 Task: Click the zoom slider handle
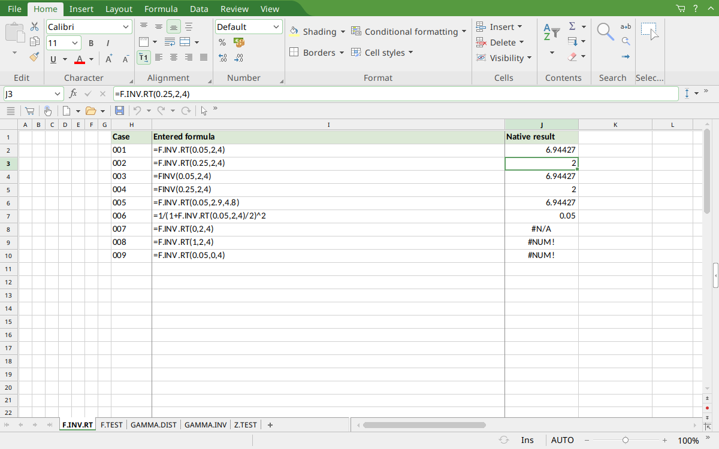click(x=626, y=440)
